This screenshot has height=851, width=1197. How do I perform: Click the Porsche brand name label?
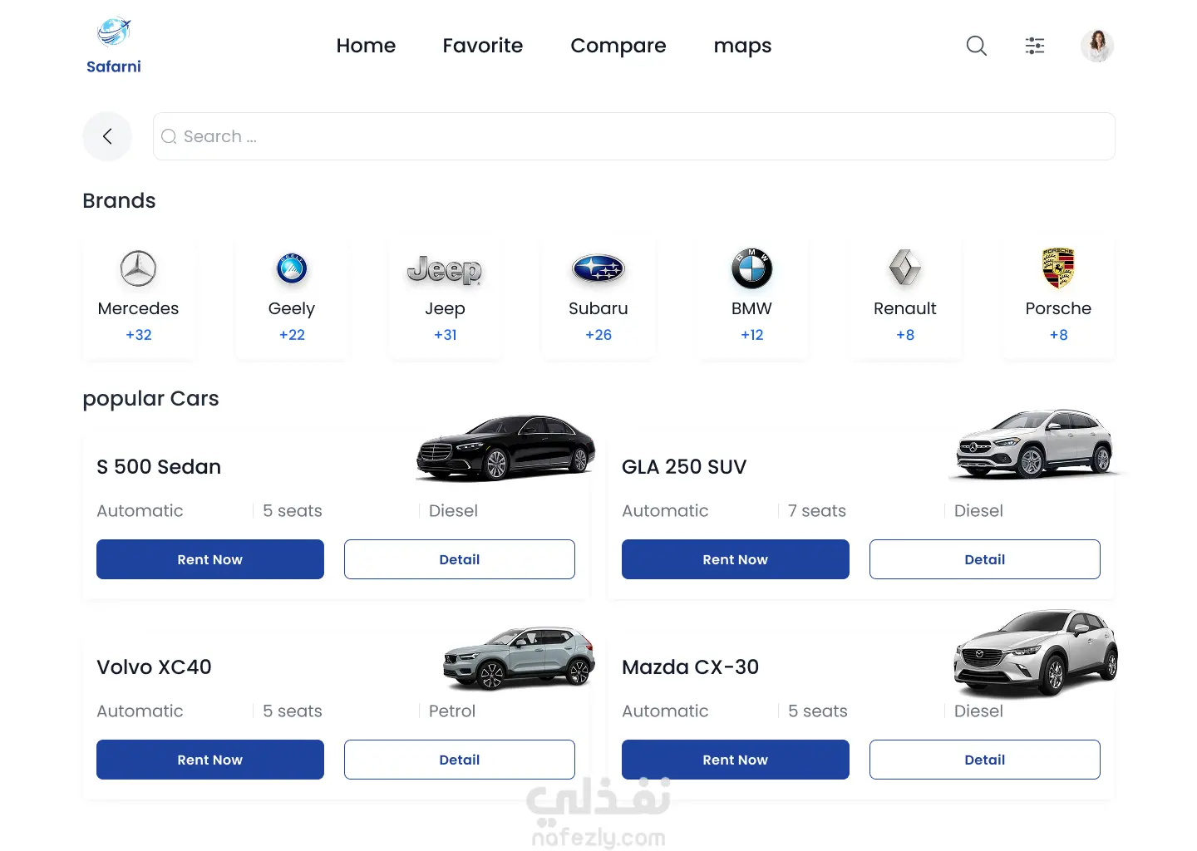[x=1058, y=308]
